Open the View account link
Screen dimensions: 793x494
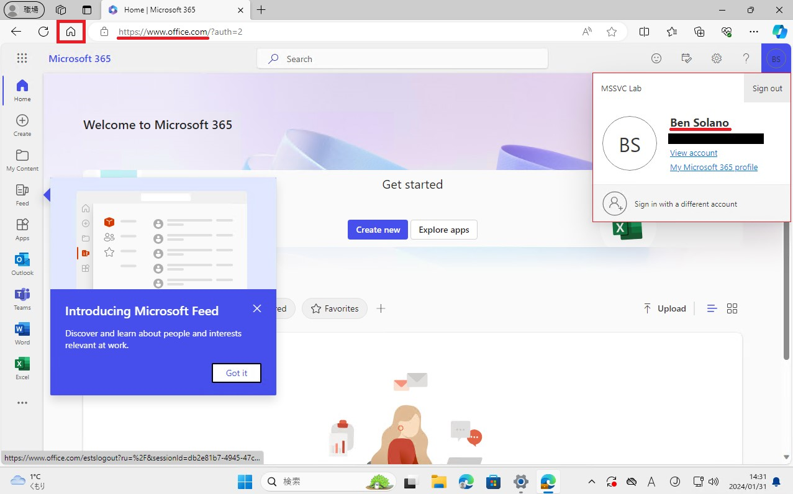pos(694,153)
